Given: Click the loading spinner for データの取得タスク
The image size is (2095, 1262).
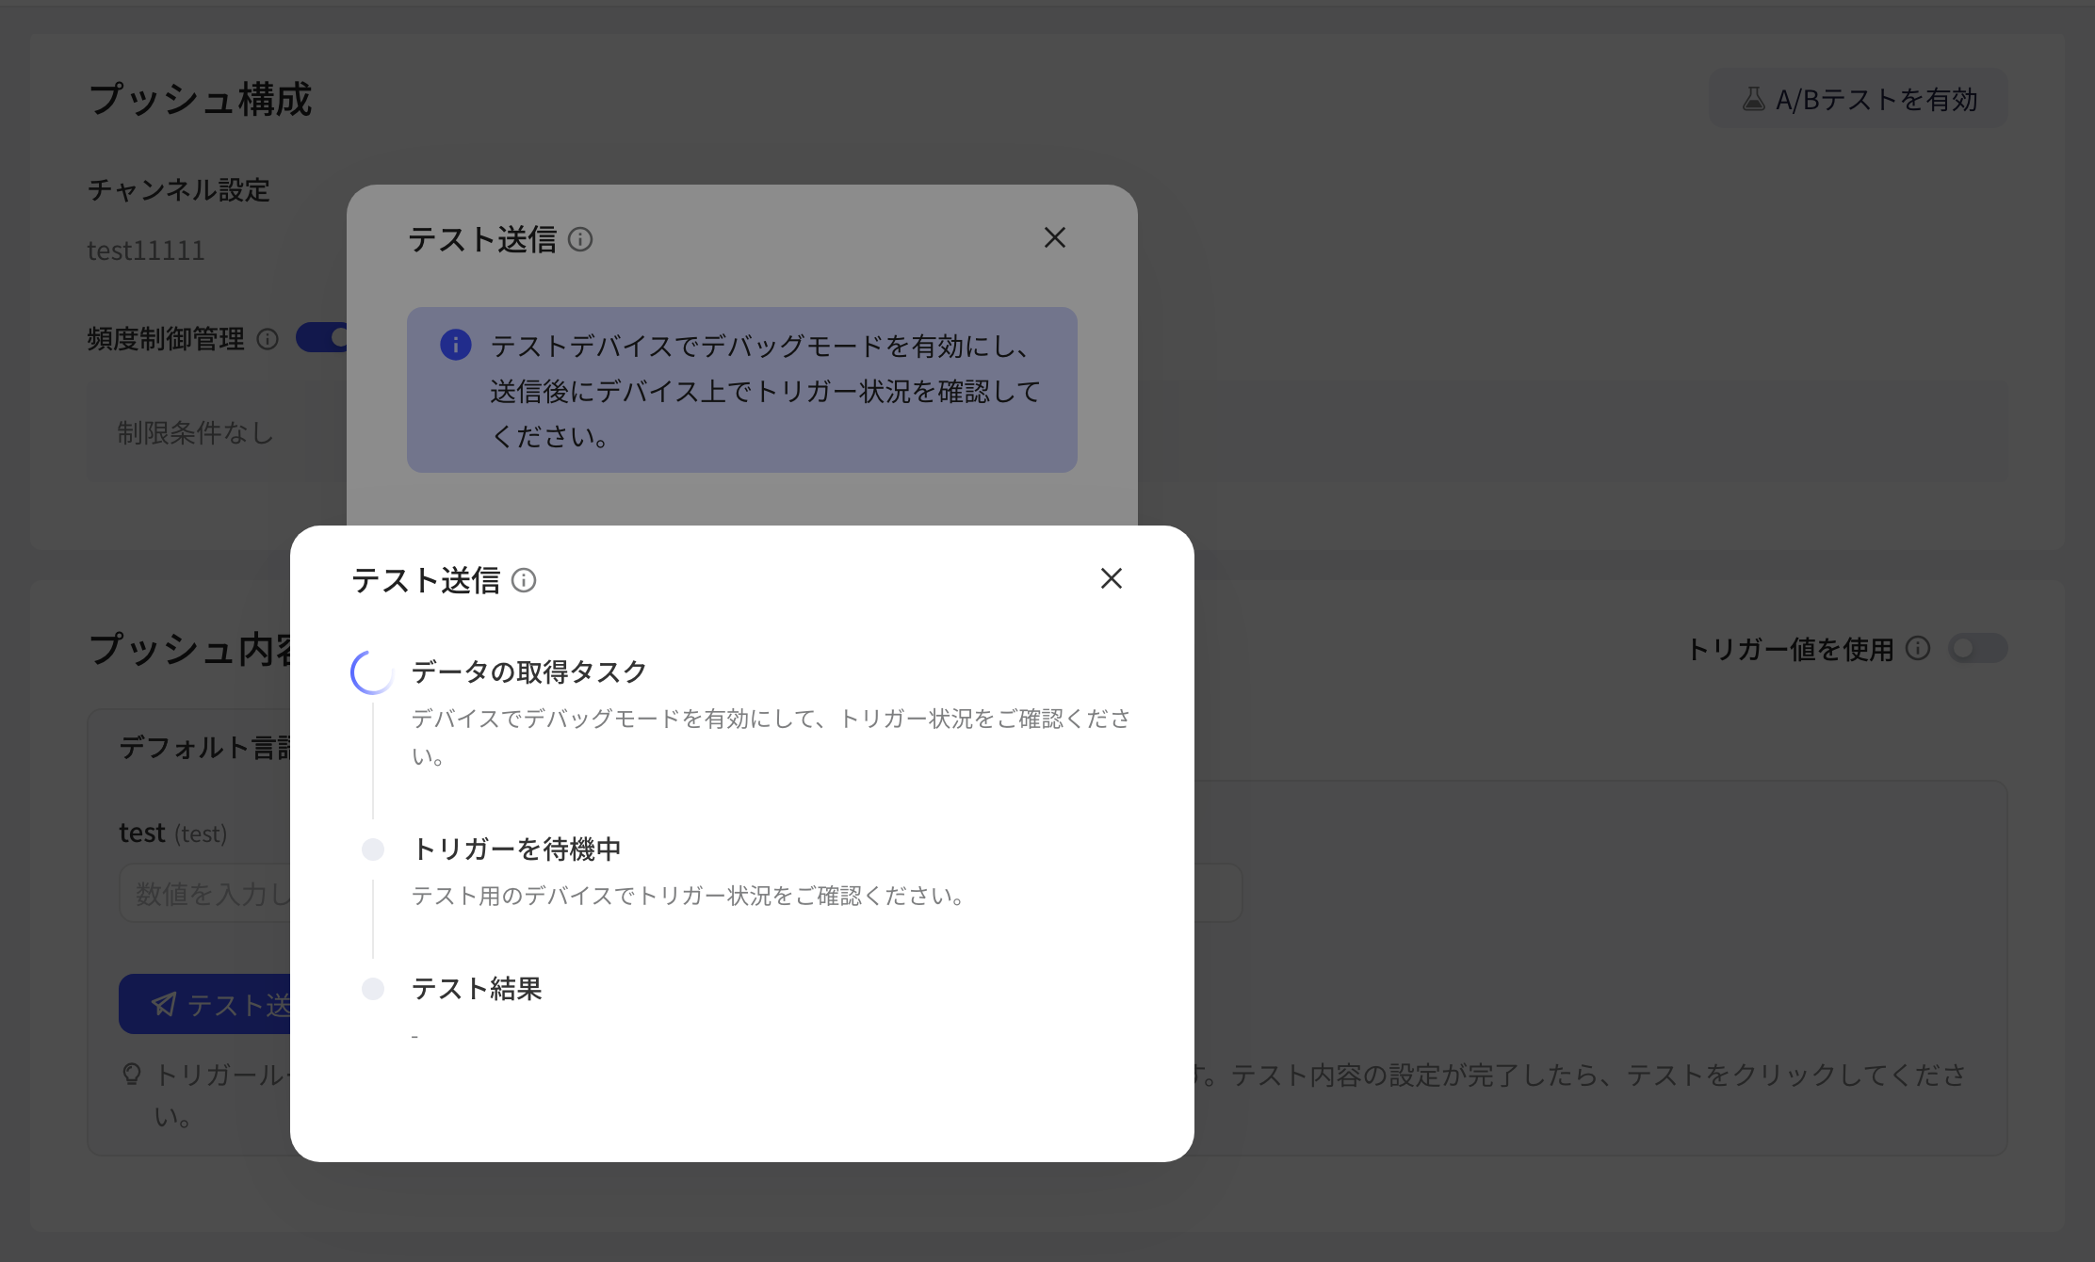Looking at the screenshot, I should click(x=372, y=672).
